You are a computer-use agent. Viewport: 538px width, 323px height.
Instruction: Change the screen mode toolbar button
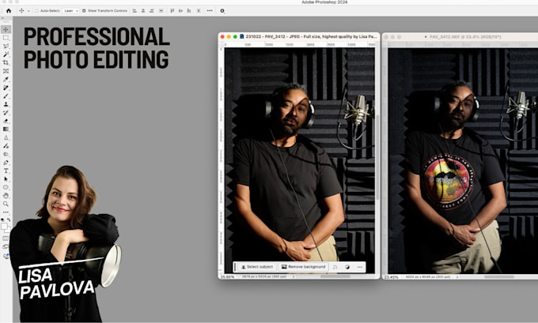(x=6, y=247)
